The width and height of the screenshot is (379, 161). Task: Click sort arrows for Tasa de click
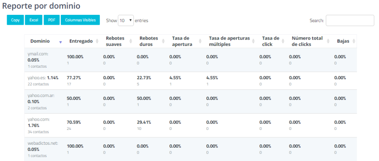click(283, 41)
